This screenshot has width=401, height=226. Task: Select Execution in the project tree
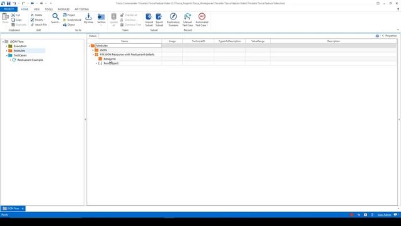[x=20, y=46]
